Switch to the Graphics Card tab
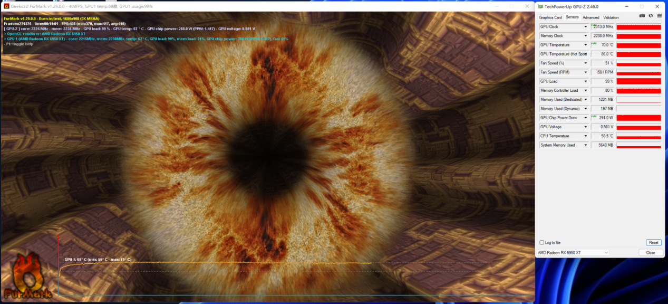 pyautogui.click(x=550, y=17)
